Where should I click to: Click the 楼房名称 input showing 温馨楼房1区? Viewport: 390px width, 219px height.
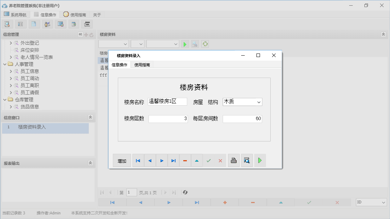tap(167, 101)
